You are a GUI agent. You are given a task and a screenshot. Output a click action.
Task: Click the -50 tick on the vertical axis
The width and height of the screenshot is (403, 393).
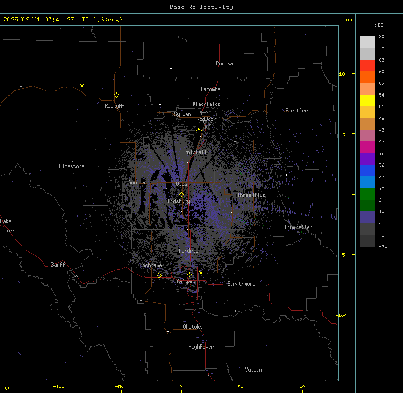tap(343, 255)
